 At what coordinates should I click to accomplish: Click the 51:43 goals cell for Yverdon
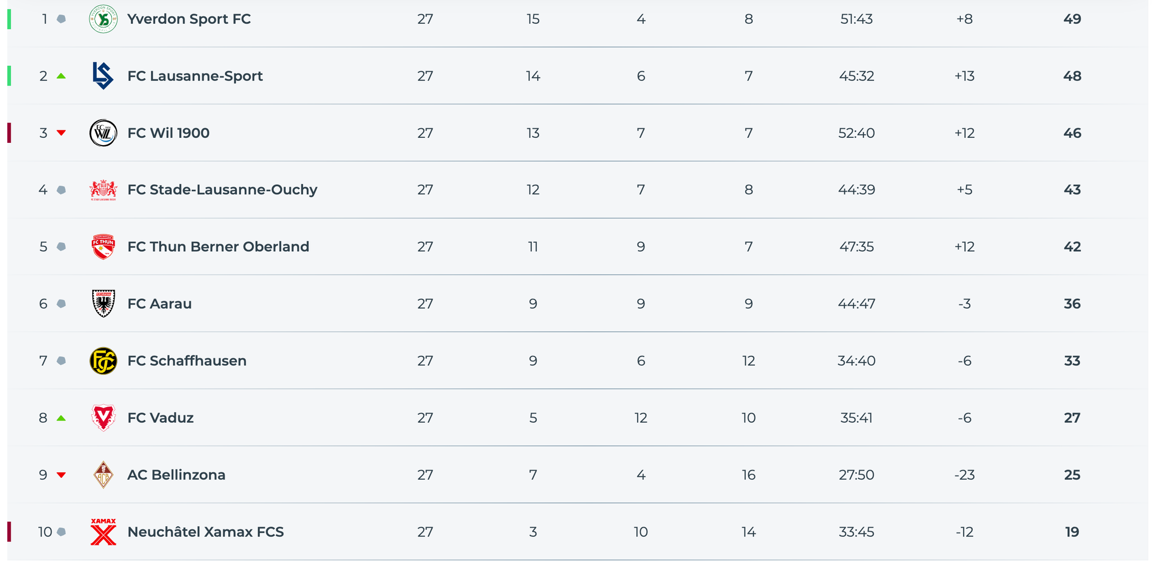[856, 19]
